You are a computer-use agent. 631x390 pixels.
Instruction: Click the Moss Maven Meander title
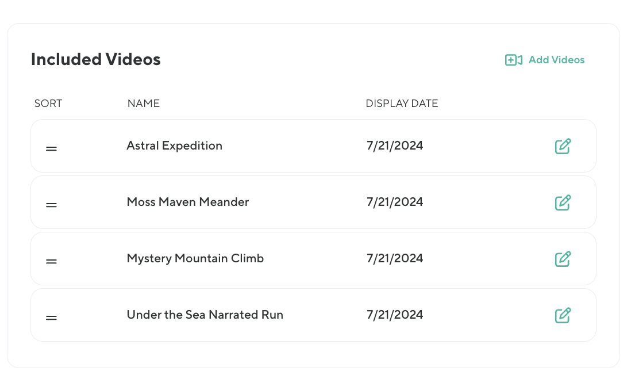[x=187, y=202]
